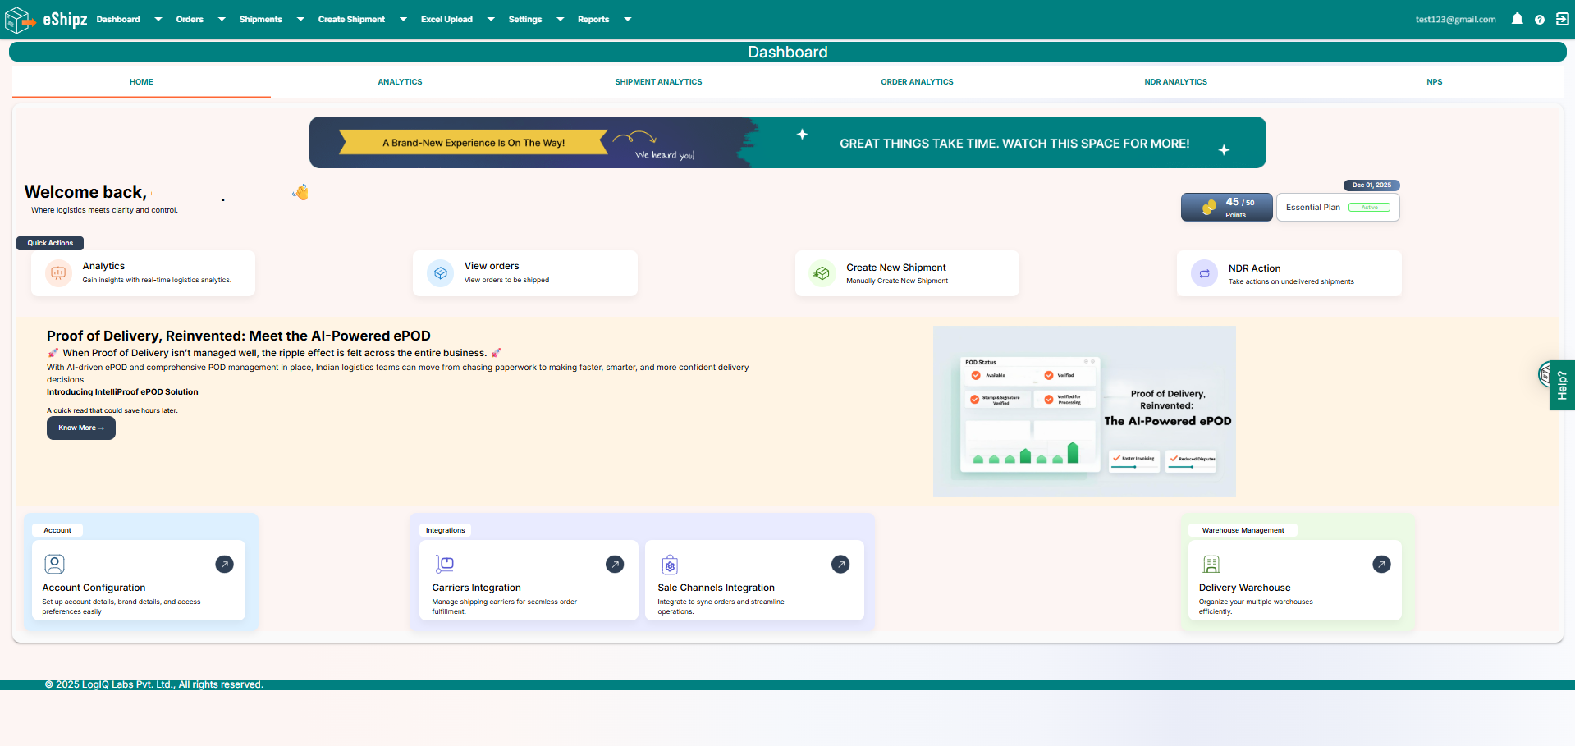Open Account Configuration arrow icon
1575x746 pixels.
pos(224,564)
